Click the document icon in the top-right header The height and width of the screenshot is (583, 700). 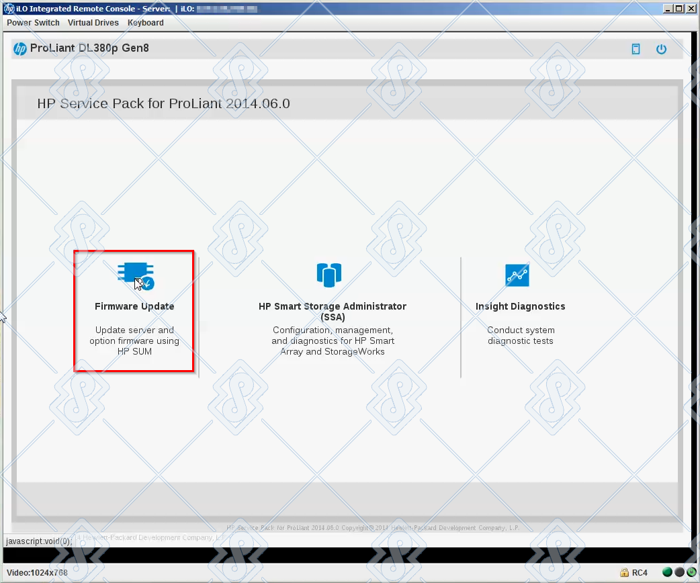(x=636, y=49)
